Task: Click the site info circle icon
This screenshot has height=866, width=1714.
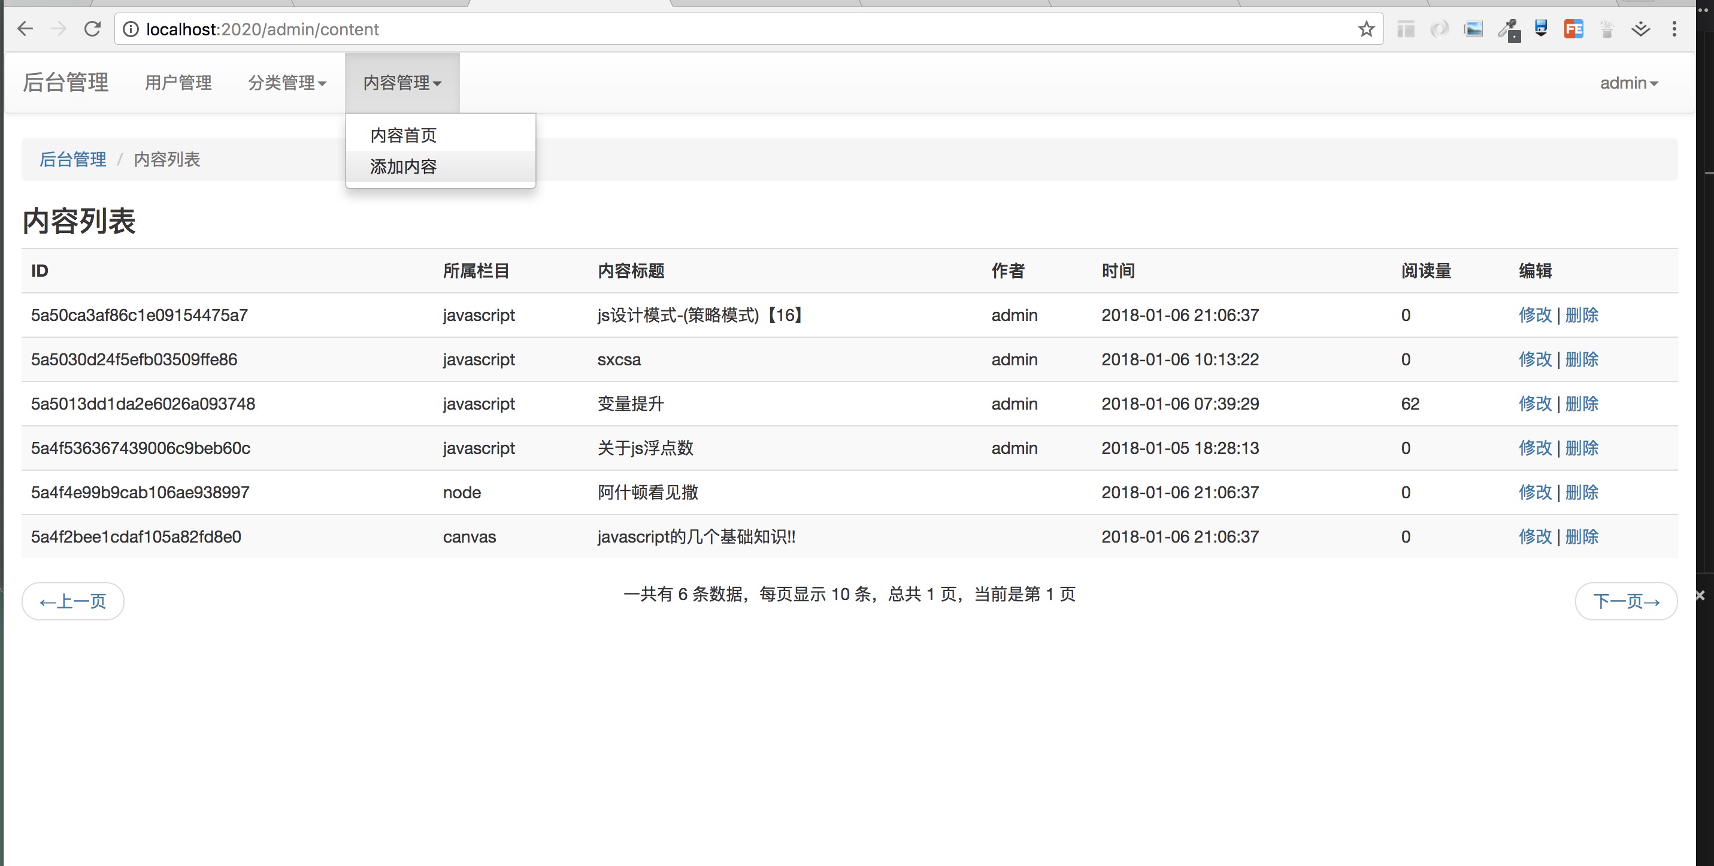Action: 131,29
